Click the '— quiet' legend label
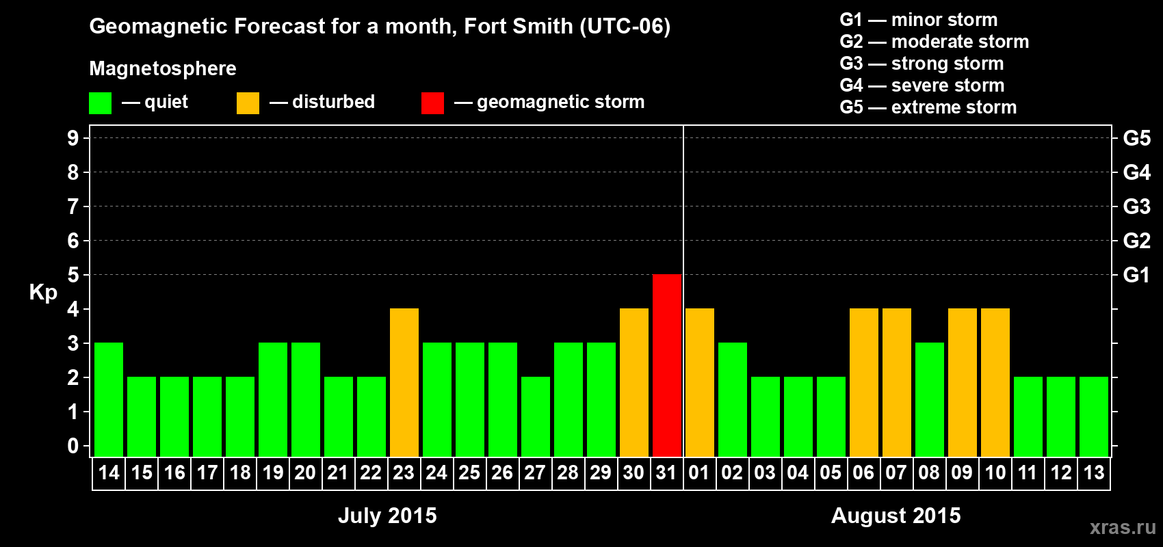The height and width of the screenshot is (547, 1163). pyautogui.click(x=155, y=102)
